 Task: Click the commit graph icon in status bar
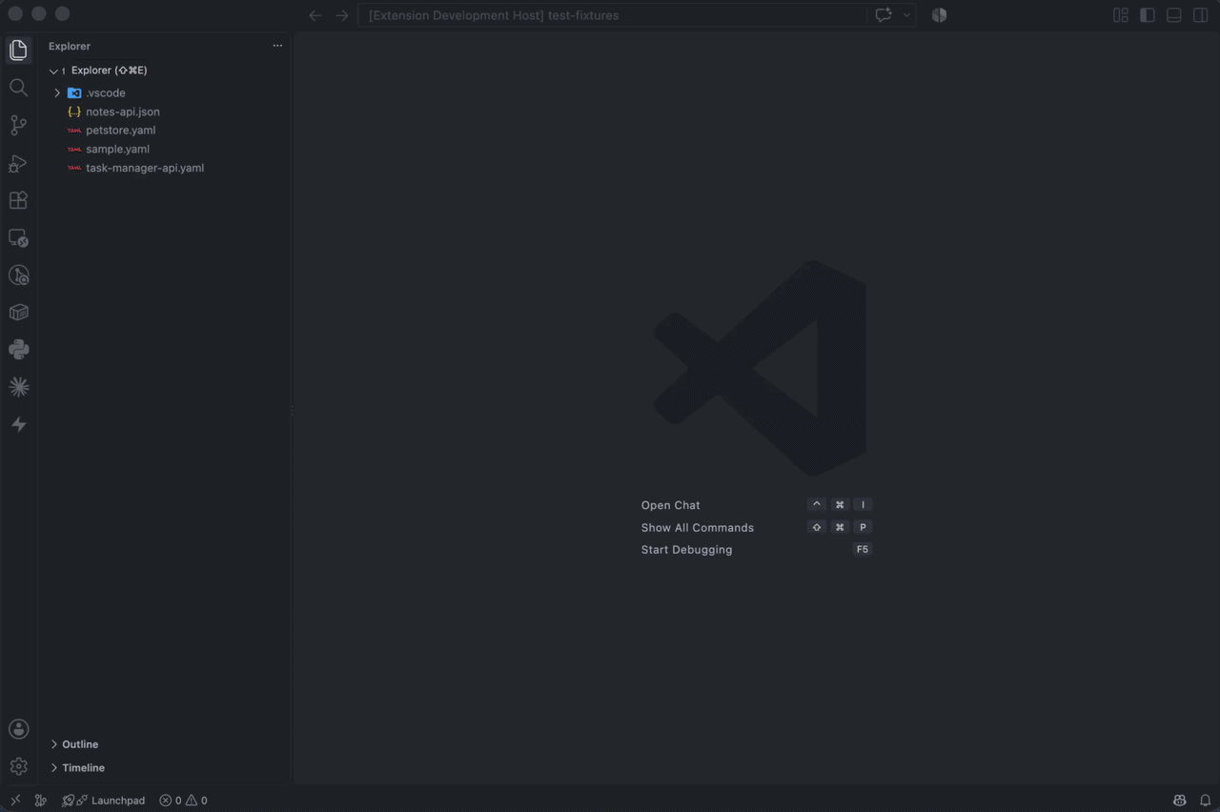coord(41,801)
